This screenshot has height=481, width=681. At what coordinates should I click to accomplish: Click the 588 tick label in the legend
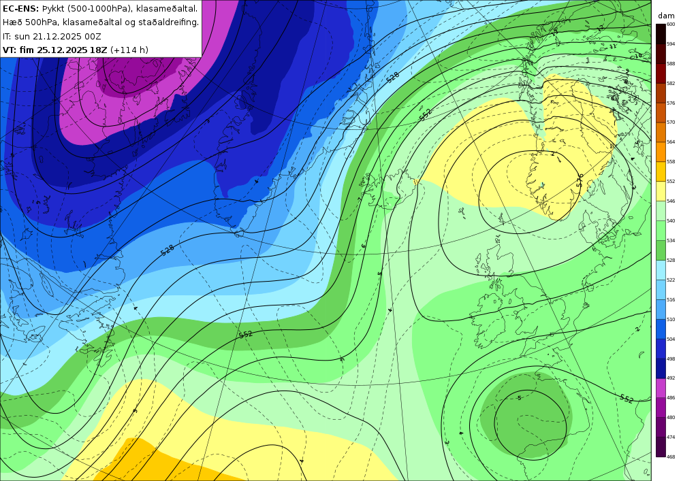point(671,64)
